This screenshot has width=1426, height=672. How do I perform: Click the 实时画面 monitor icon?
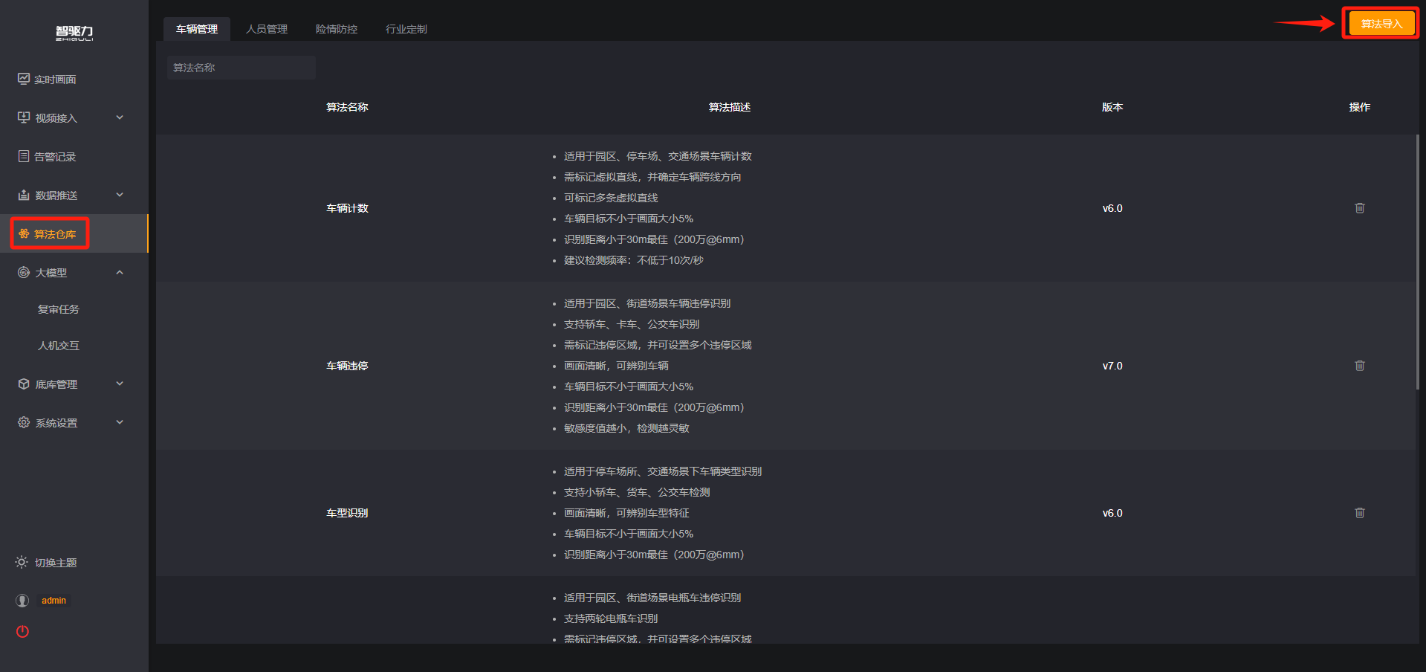24,79
